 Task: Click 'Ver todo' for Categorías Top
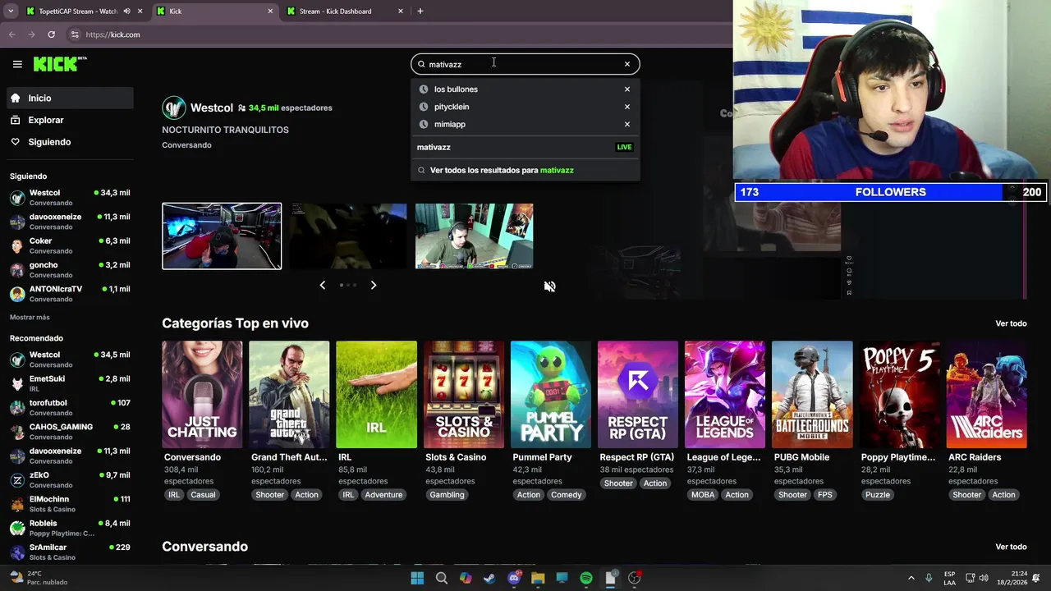[x=1011, y=323]
